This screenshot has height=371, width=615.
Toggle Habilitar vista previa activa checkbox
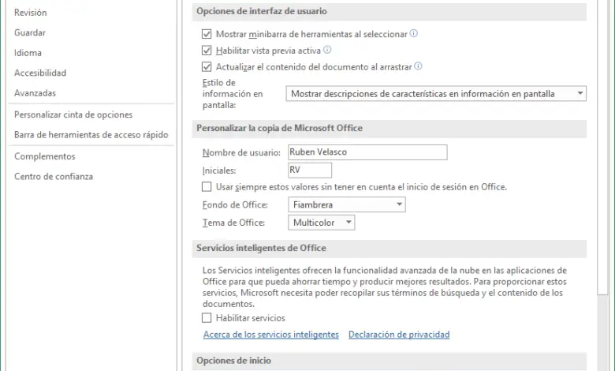(x=207, y=51)
